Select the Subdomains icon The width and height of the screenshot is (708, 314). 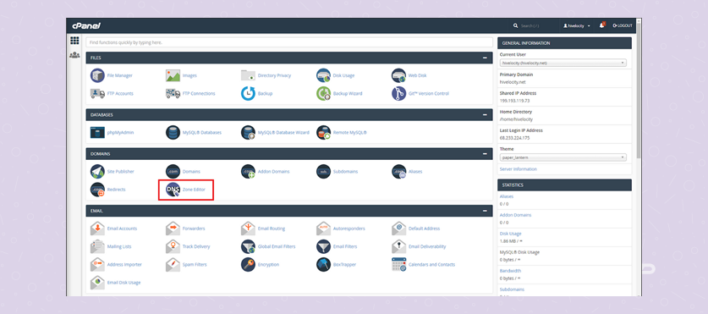click(324, 172)
